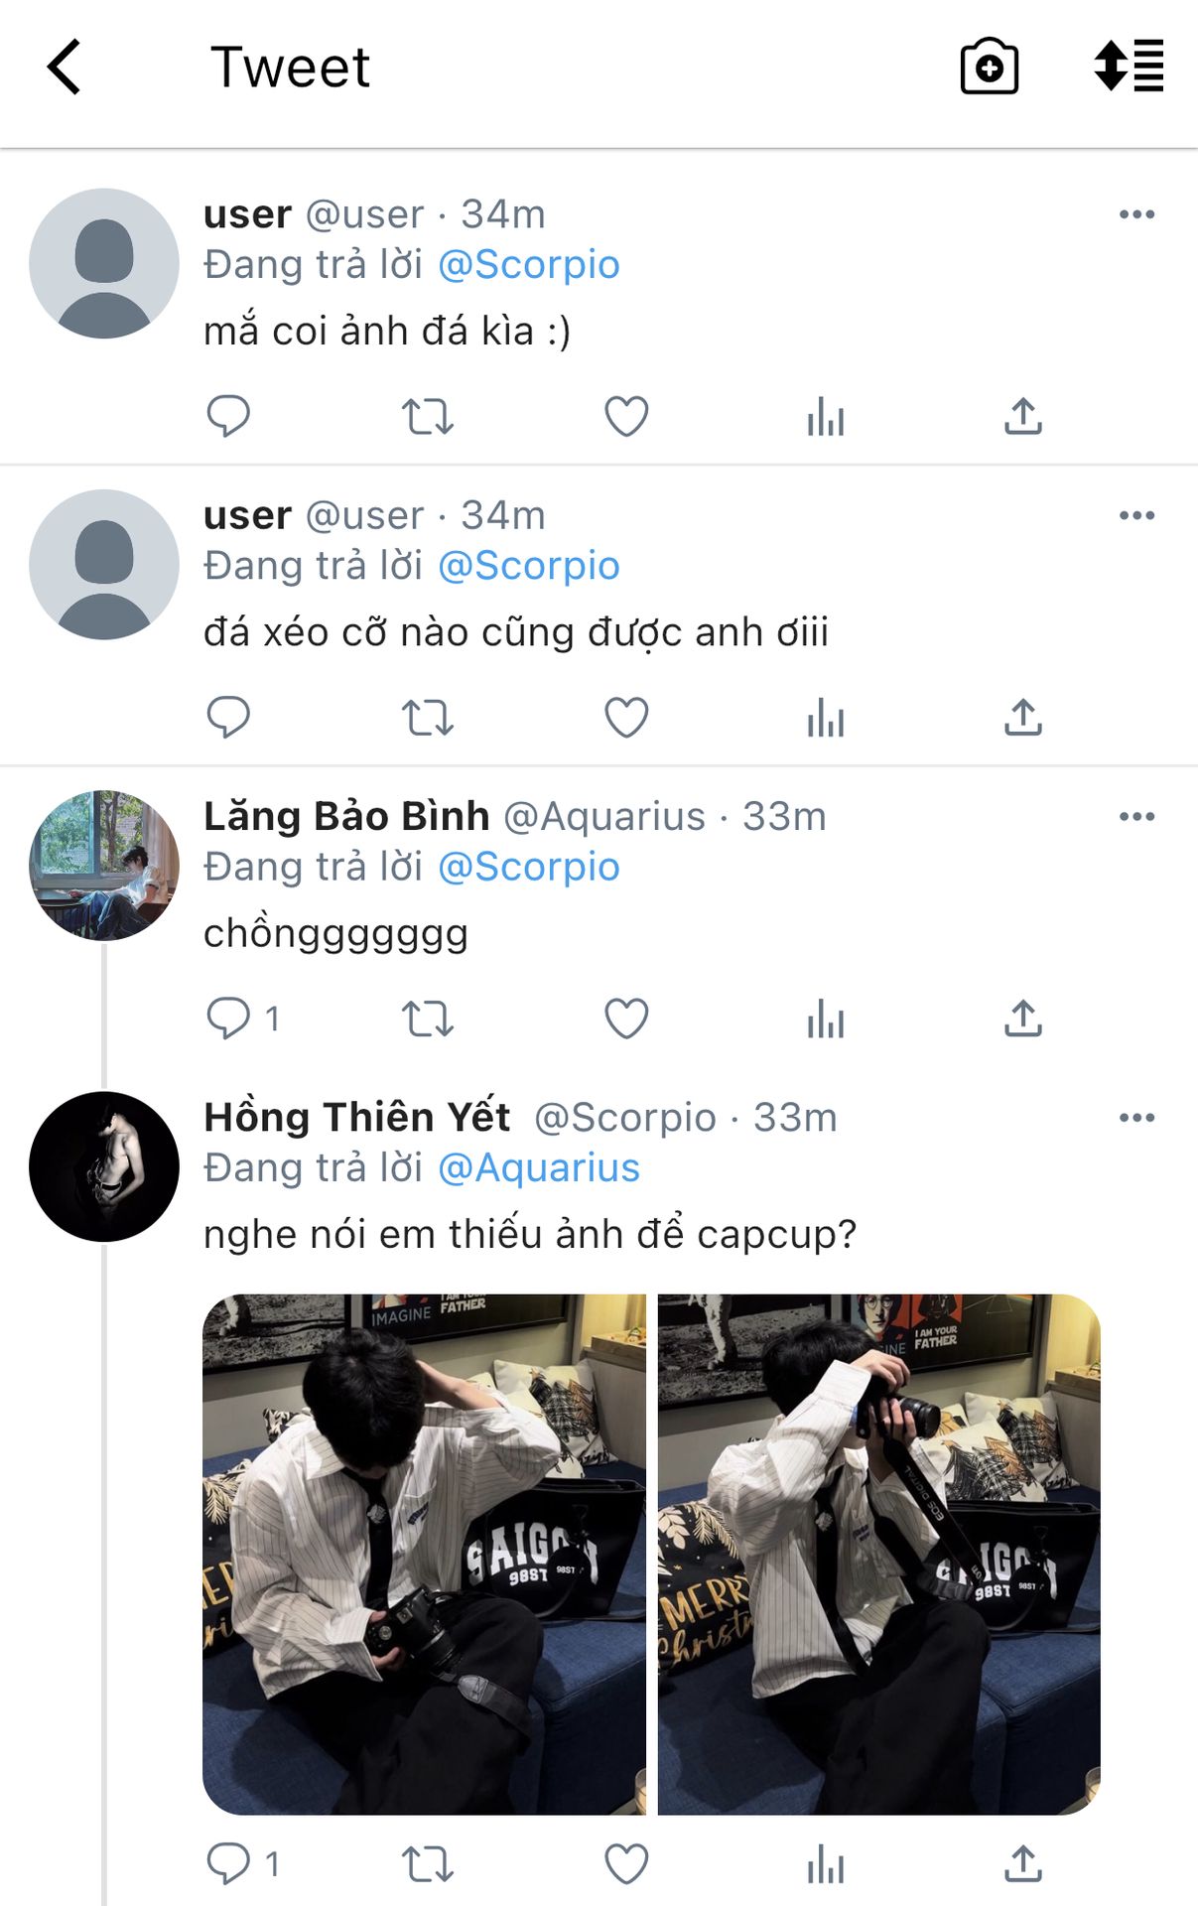Open Lăng Bảo Bình's profile avatar
Screen dimensions: 1198x1906
[104, 865]
